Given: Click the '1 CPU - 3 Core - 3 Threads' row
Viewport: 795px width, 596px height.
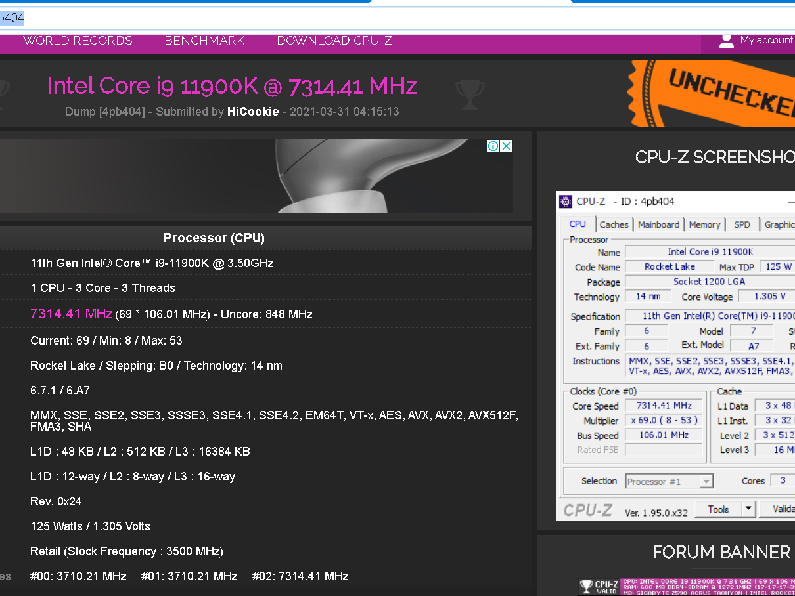Looking at the screenshot, I should (266, 288).
